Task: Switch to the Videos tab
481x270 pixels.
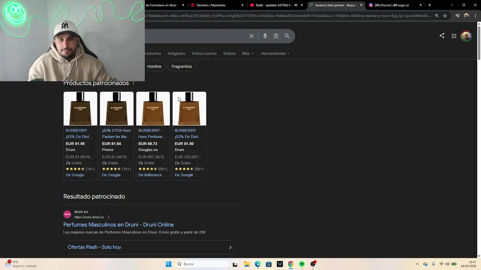Action: pyautogui.click(x=229, y=53)
